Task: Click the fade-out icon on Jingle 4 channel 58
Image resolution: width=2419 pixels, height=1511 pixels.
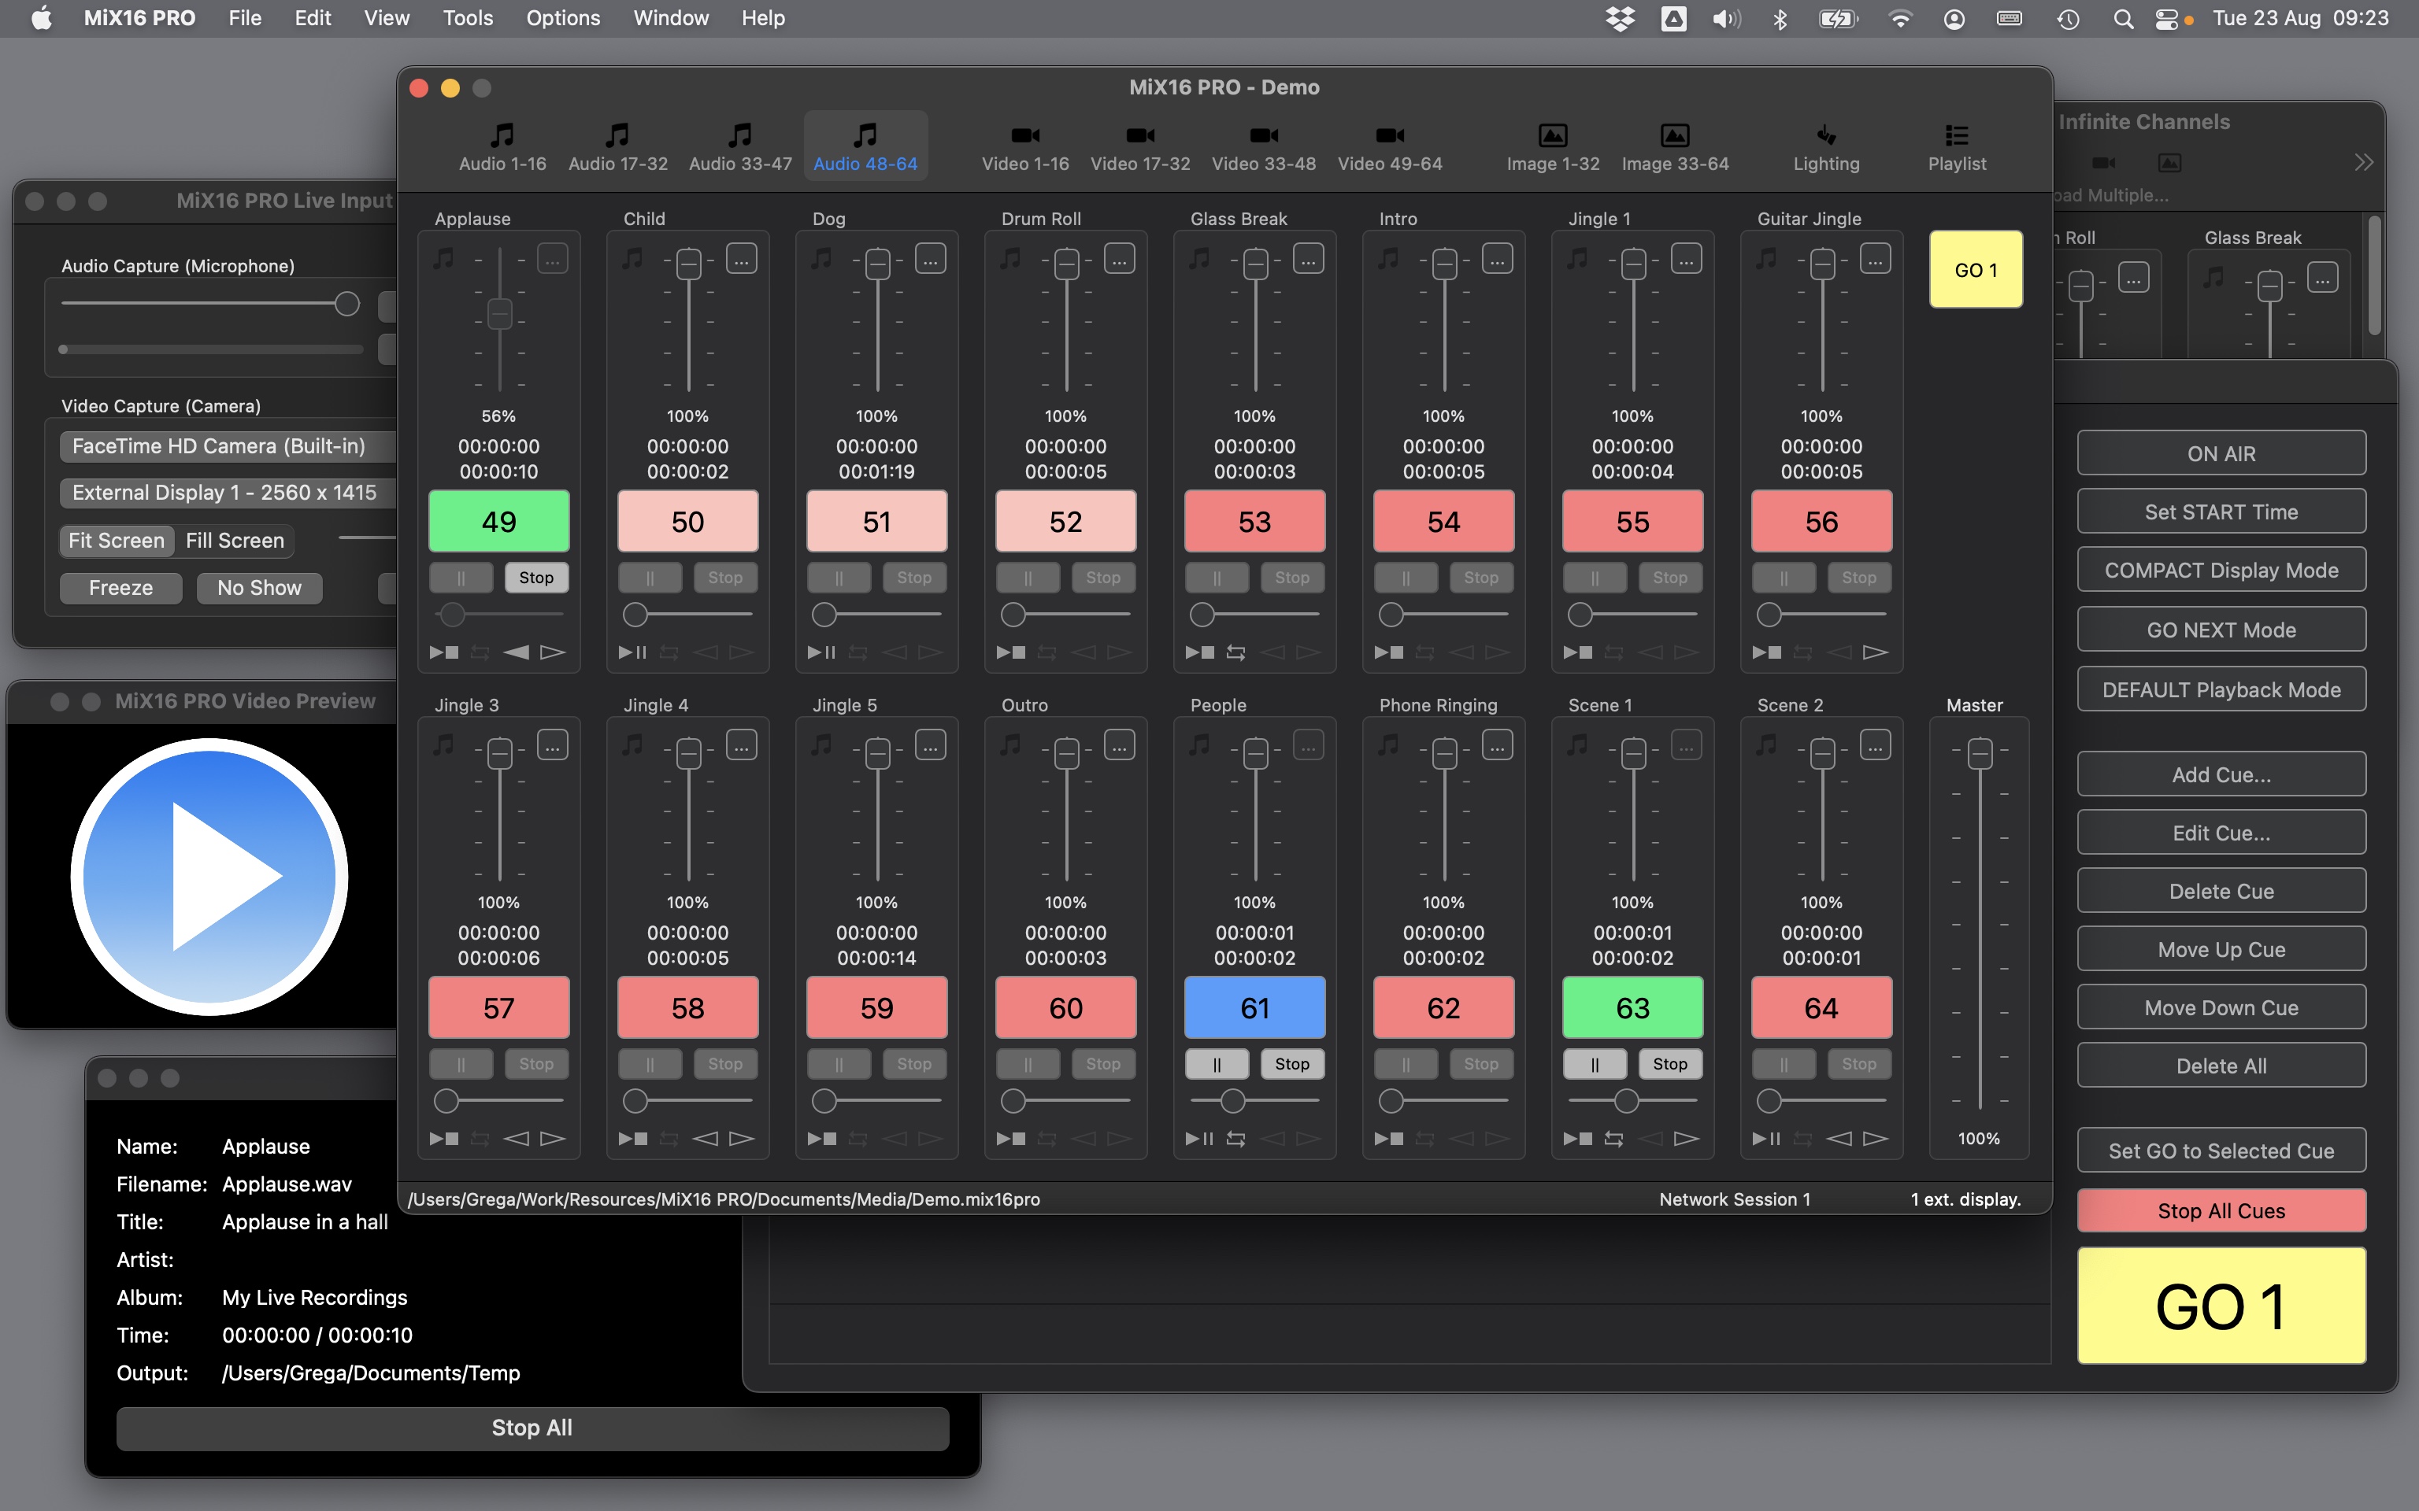Action: (742, 1140)
